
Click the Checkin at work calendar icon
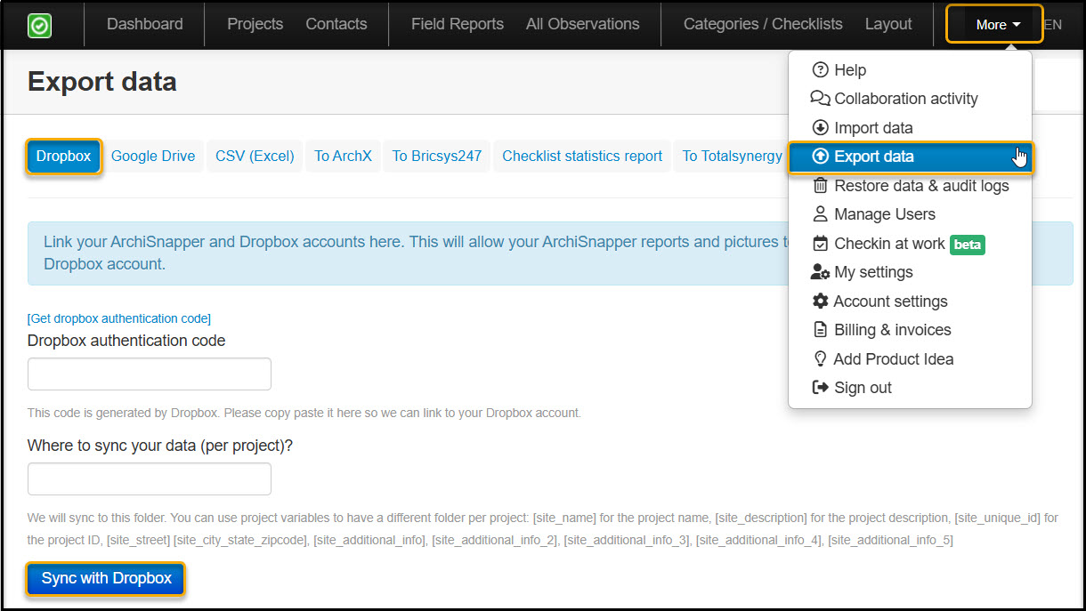click(821, 244)
